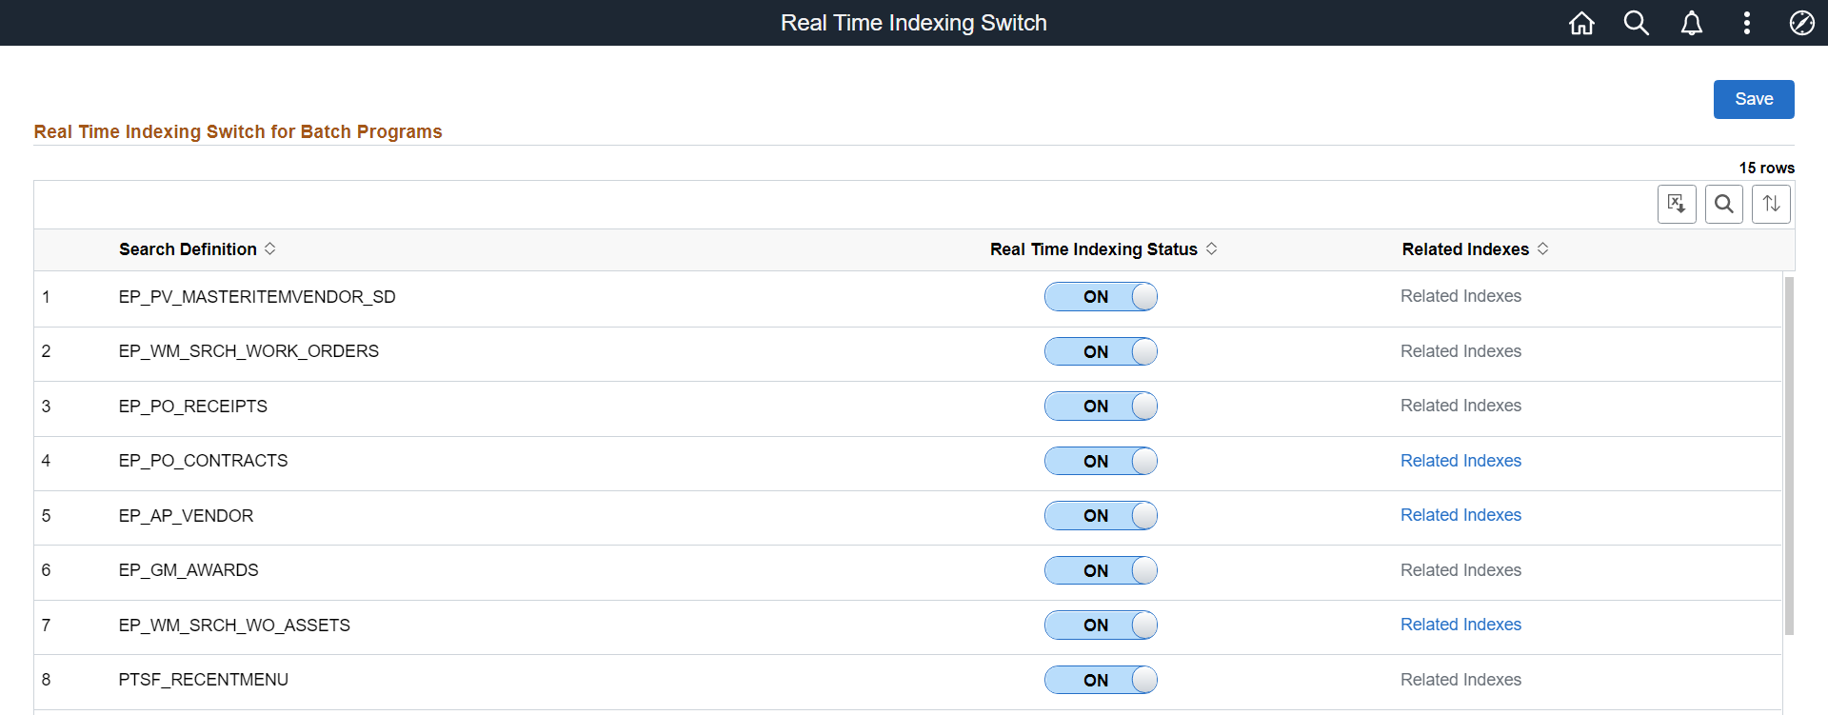Click the Batch Programs section heading
This screenshot has width=1828, height=715.
tap(238, 131)
